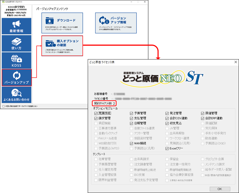Click the ライセンス番号 label
The width and height of the screenshot is (239, 193).
101,99
